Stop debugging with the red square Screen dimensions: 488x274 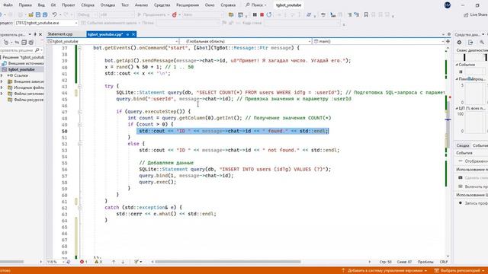tap(262, 14)
